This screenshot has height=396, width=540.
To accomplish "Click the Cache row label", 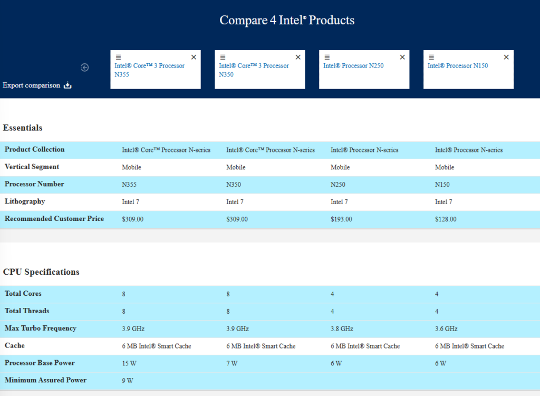I will coord(14,345).
